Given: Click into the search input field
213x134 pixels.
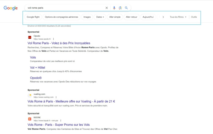Looking at the screenshot, I should 64,8.
